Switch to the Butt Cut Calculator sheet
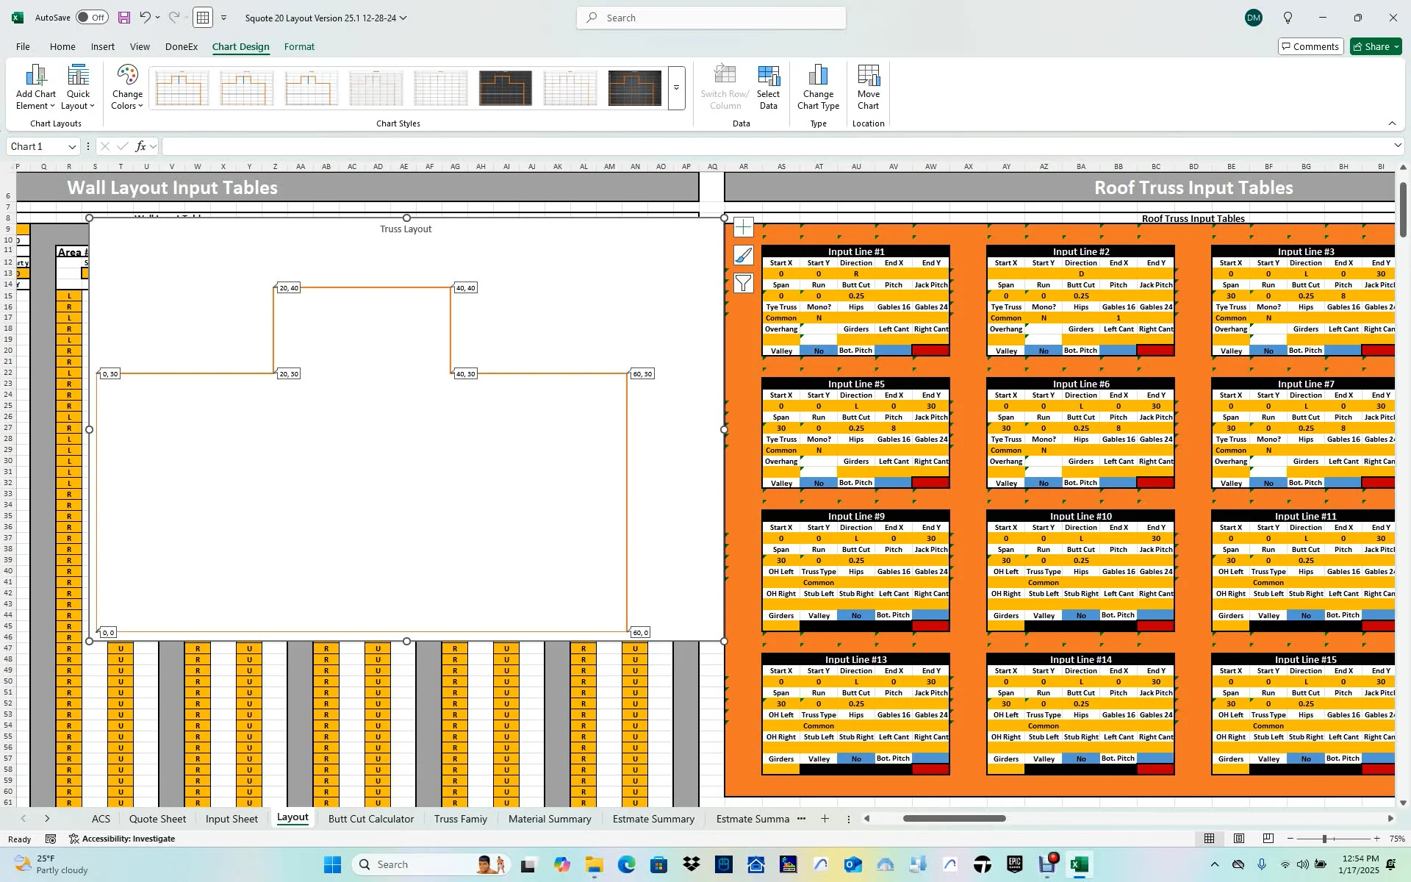This screenshot has height=882, width=1411. 370,819
